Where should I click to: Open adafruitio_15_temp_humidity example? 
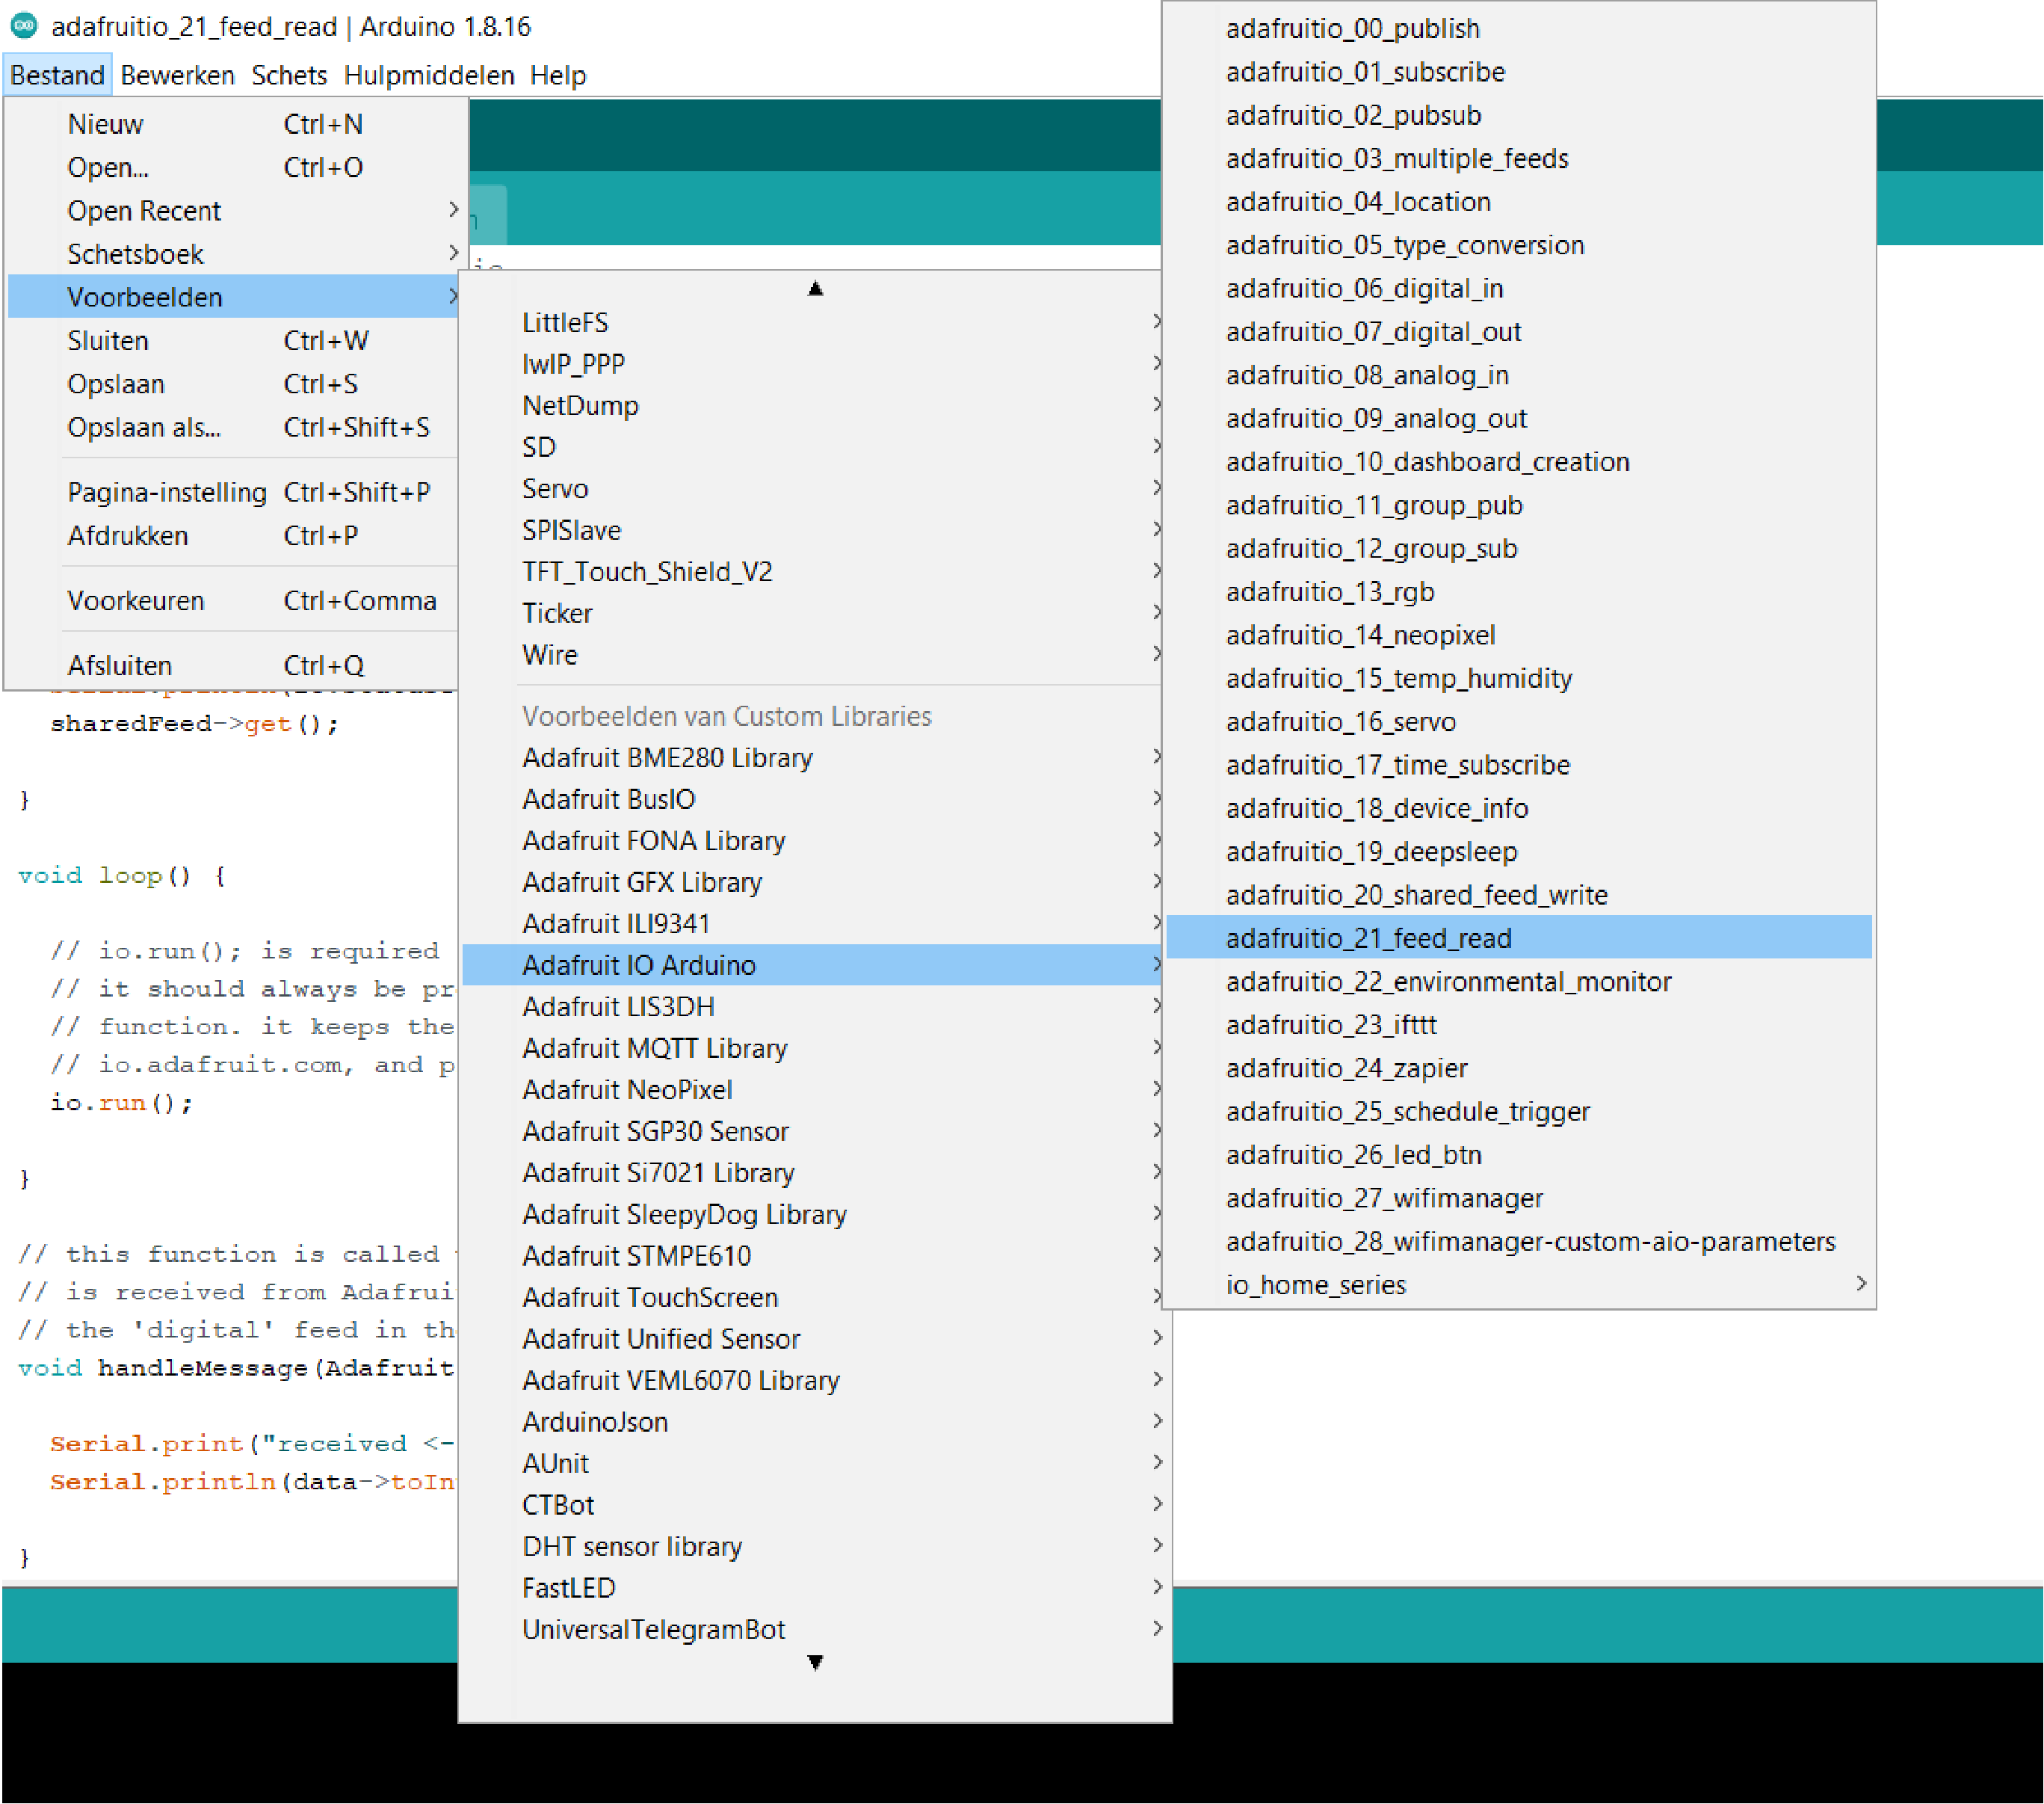tap(1519, 678)
